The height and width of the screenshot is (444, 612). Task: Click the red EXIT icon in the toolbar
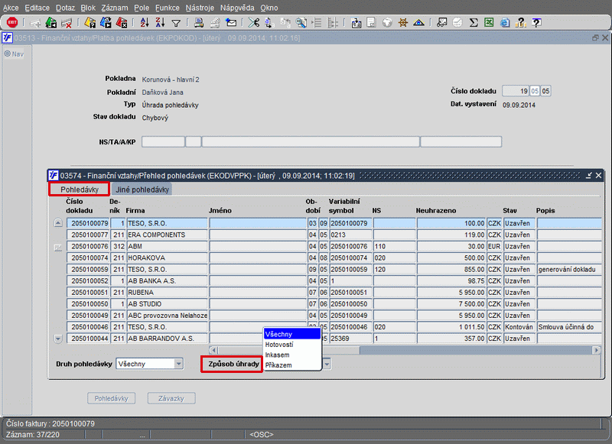point(12,23)
